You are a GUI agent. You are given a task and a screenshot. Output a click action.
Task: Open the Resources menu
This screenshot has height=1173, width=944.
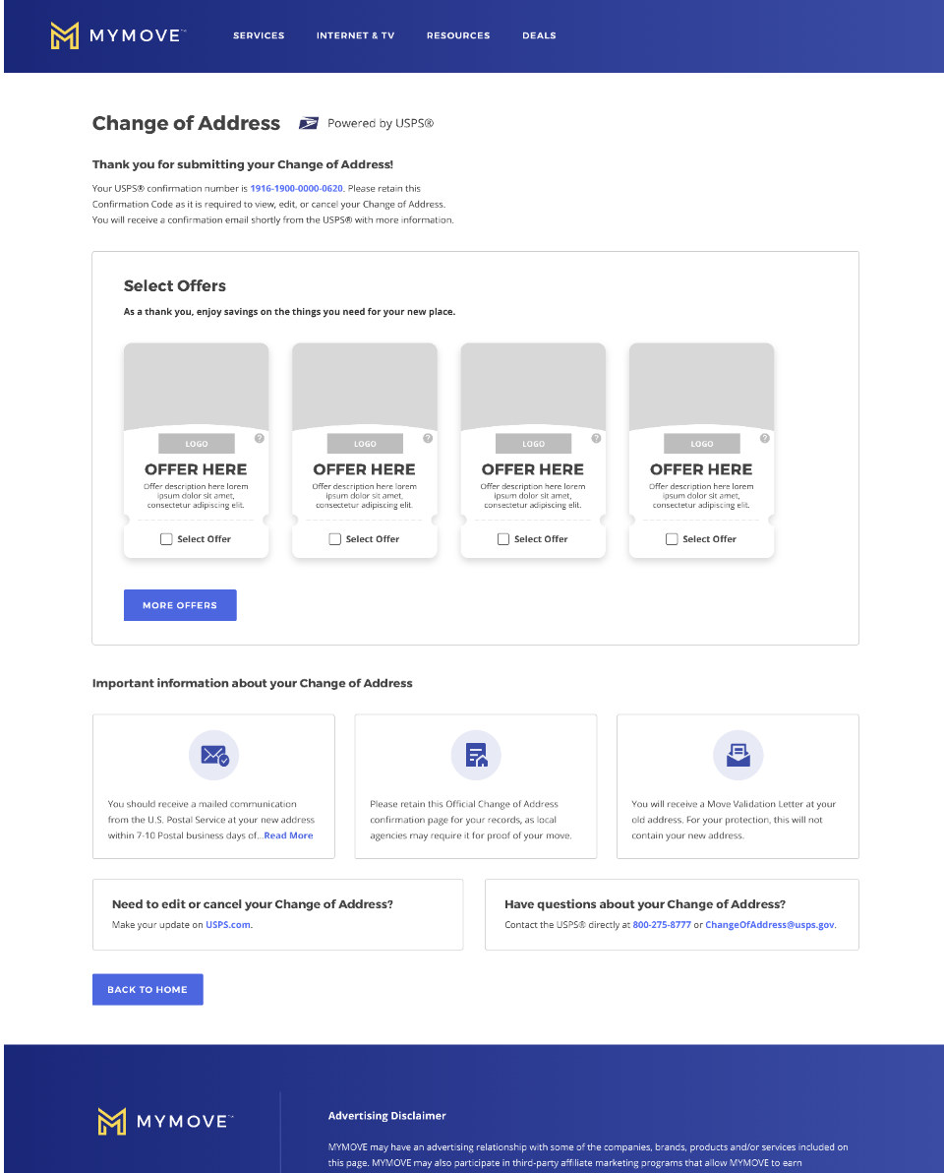pos(458,35)
